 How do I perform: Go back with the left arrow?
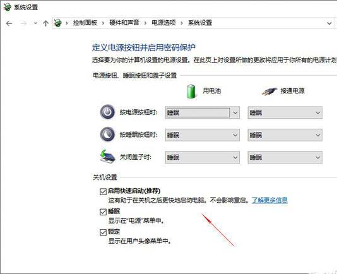(9, 23)
